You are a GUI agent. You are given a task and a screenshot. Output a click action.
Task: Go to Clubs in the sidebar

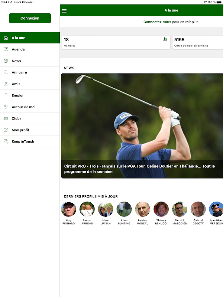[30, 118]
